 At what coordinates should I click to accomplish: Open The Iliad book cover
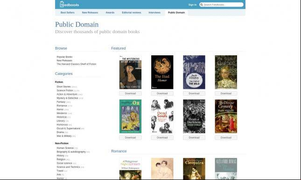point(162,72)
